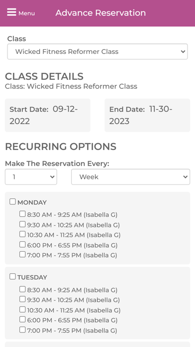
Task: Select Monday 7:00 PM - 7:55 PM slot
Action: click(22, 254)
